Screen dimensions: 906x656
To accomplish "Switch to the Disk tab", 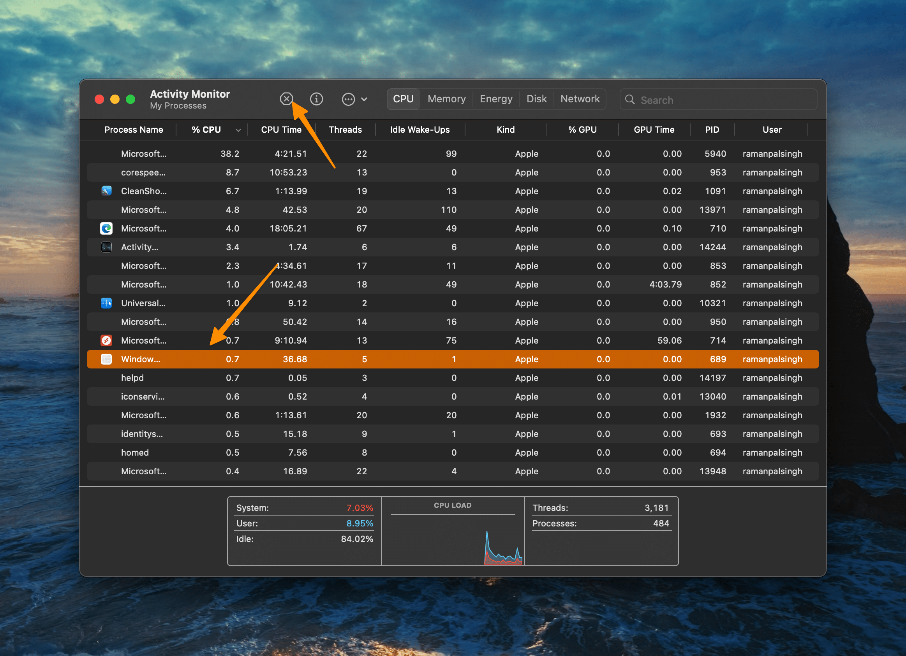I will [x=536, y=99].
